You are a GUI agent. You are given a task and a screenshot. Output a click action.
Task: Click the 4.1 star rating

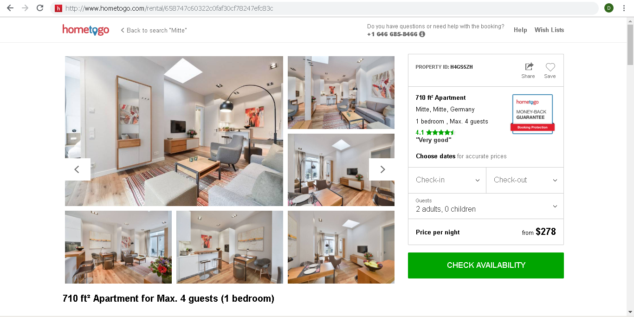(x=435, y=132)
